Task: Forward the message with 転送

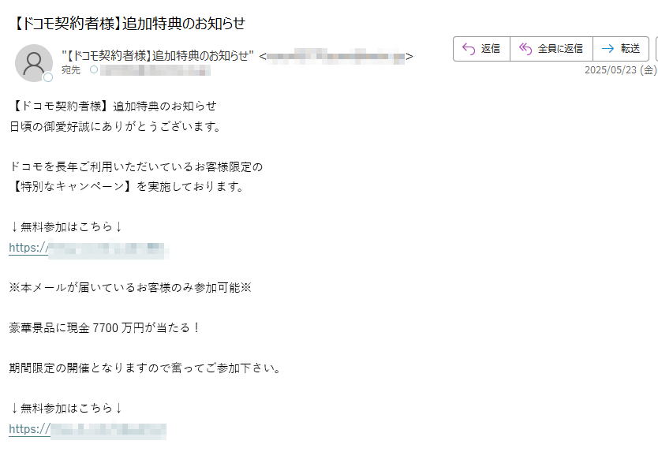Action: click(x=630, y=49)
